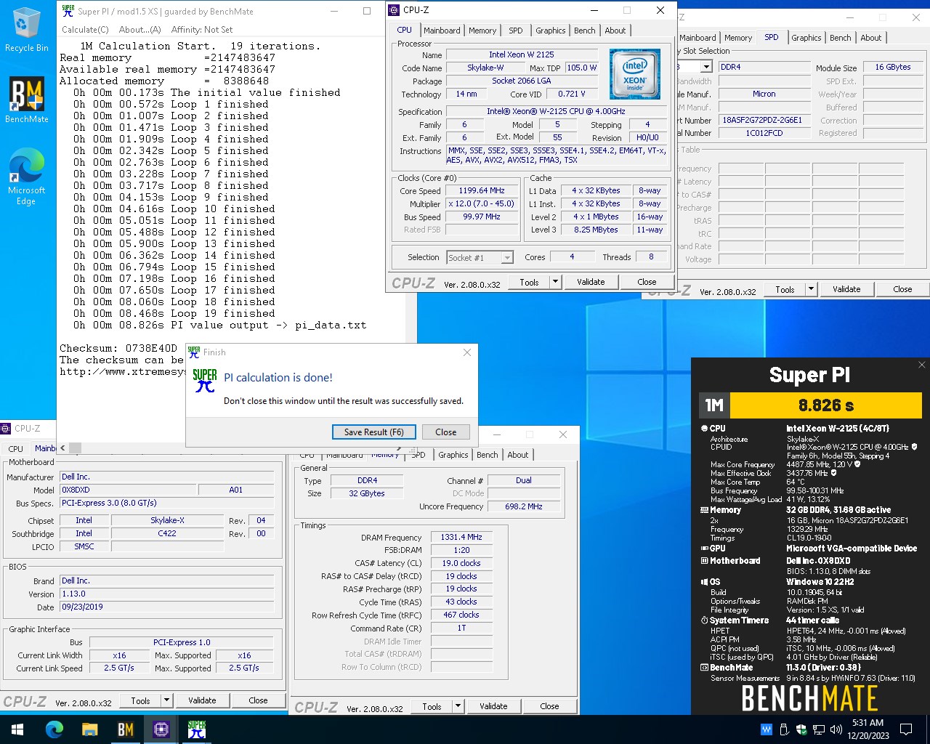
Task: Launch Microsoft Edge from the taskbar
Action: point(54,729)
